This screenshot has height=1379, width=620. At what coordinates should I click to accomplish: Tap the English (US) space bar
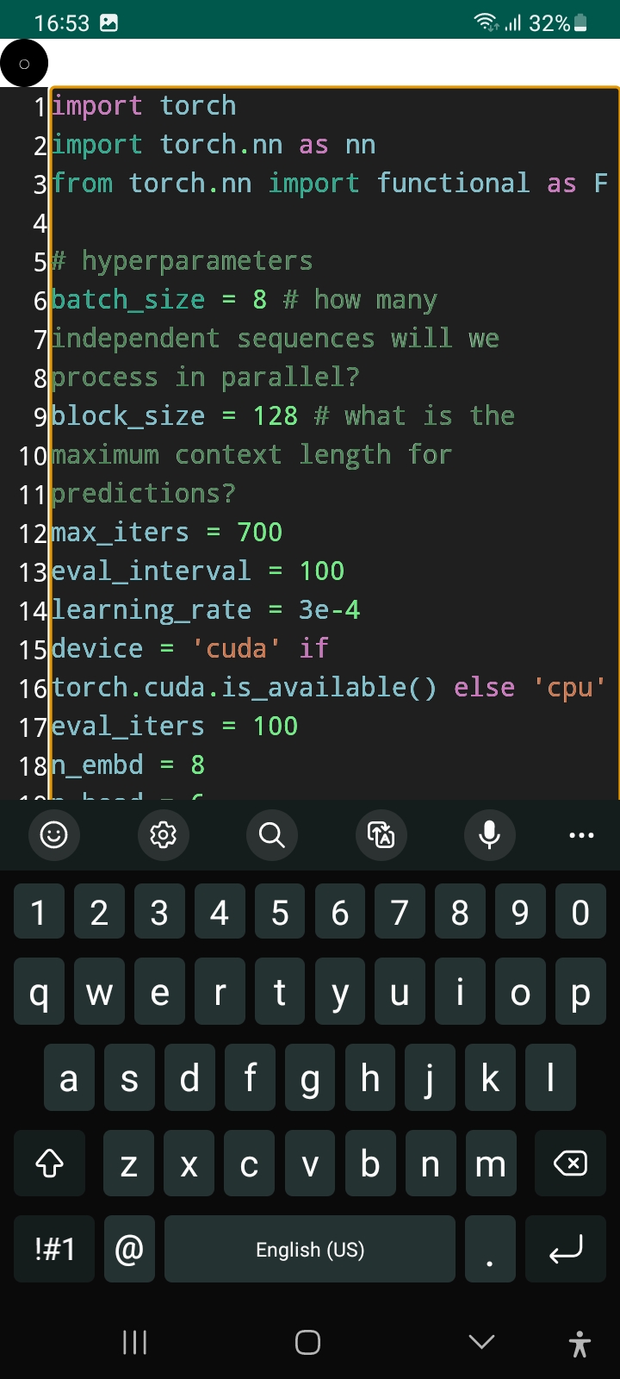310,1249
